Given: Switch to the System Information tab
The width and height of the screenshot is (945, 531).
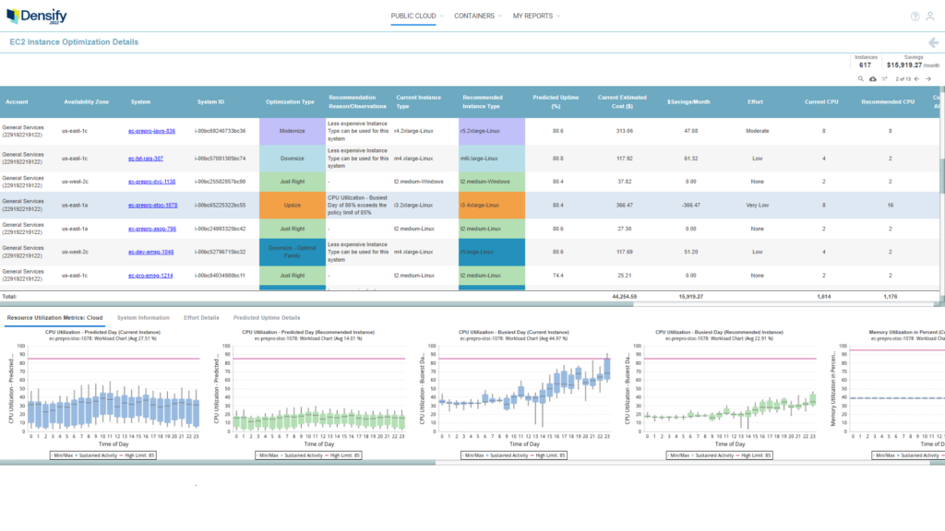Looking at the screenshot, I should click(x=143, y=318).
